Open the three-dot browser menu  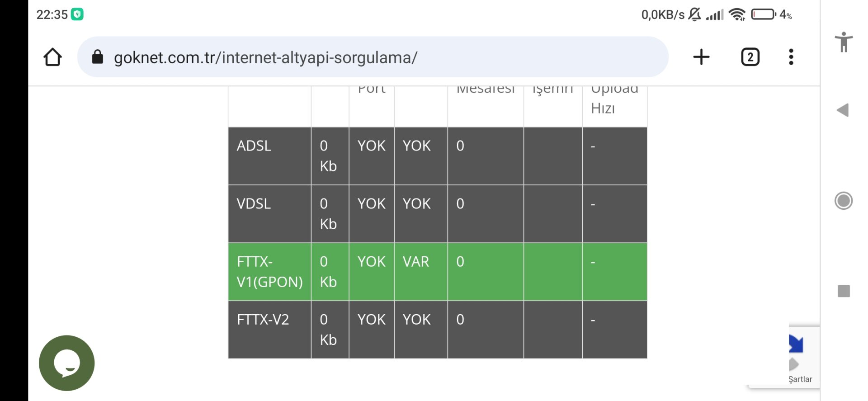[791, 57]
